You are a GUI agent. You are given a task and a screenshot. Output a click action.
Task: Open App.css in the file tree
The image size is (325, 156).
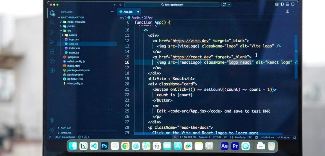coord(73,39)
